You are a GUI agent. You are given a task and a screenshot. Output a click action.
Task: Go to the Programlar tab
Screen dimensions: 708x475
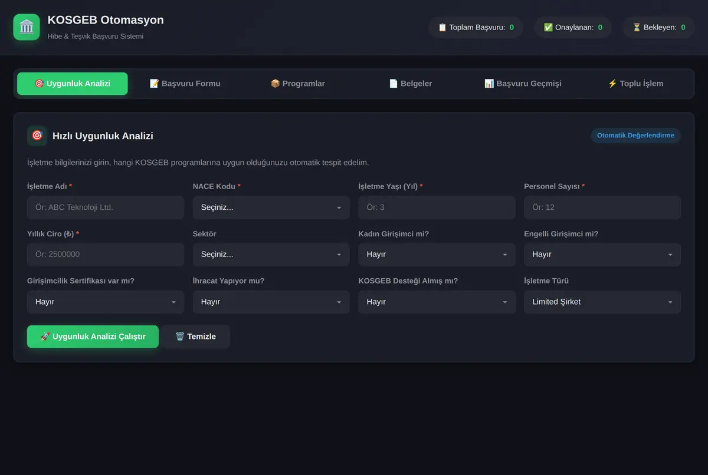(x=298, y=84)
